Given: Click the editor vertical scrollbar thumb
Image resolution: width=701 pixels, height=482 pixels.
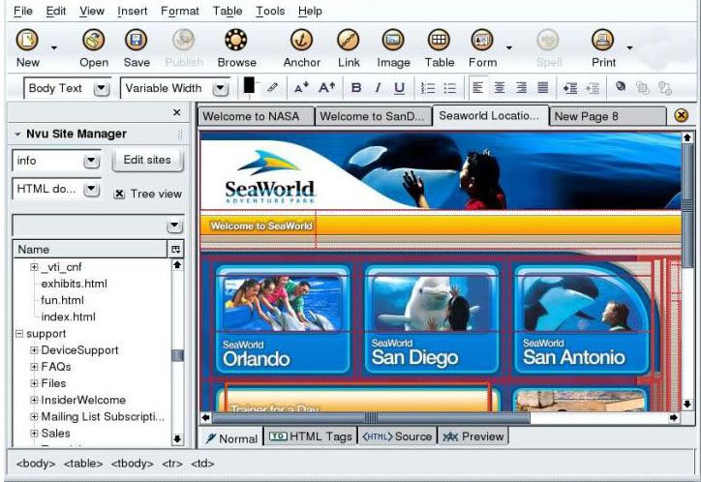Looking at the screenshot, I should click(687, 204).
